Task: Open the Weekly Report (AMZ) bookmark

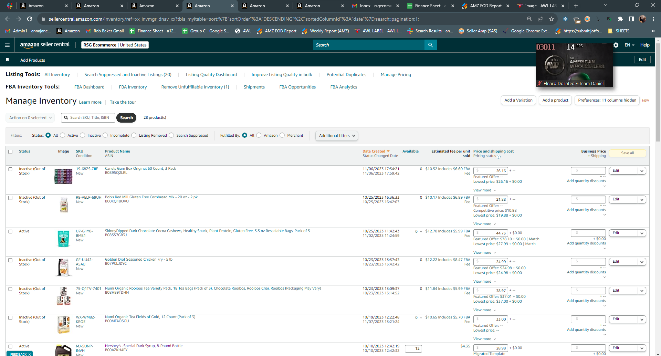Action: [325, 31]
